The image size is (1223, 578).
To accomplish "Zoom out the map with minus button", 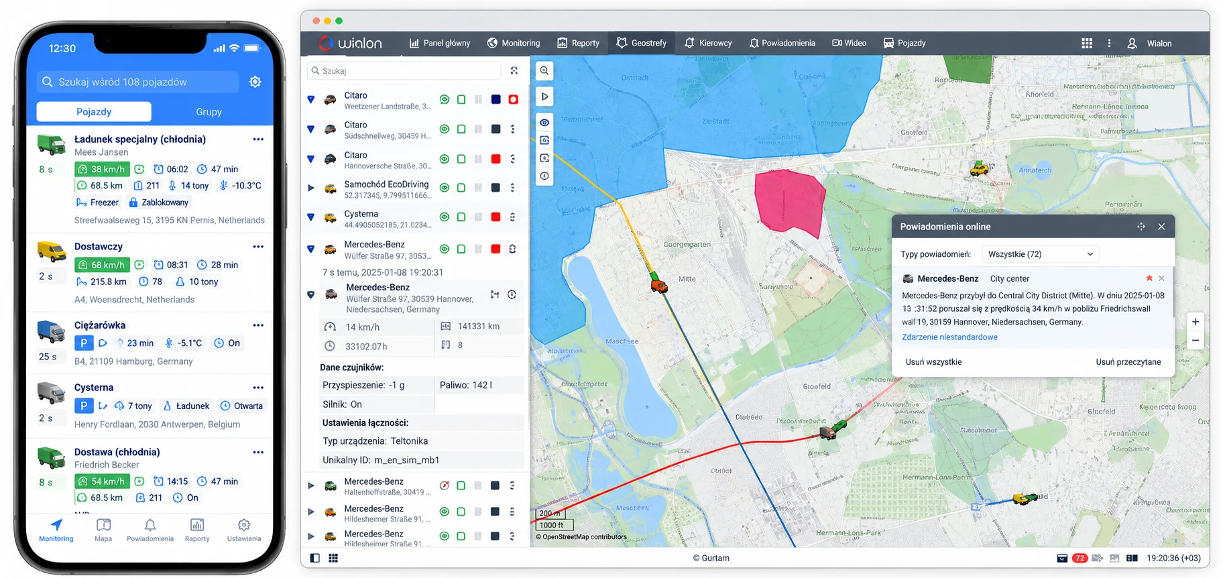I will 1196,341.
